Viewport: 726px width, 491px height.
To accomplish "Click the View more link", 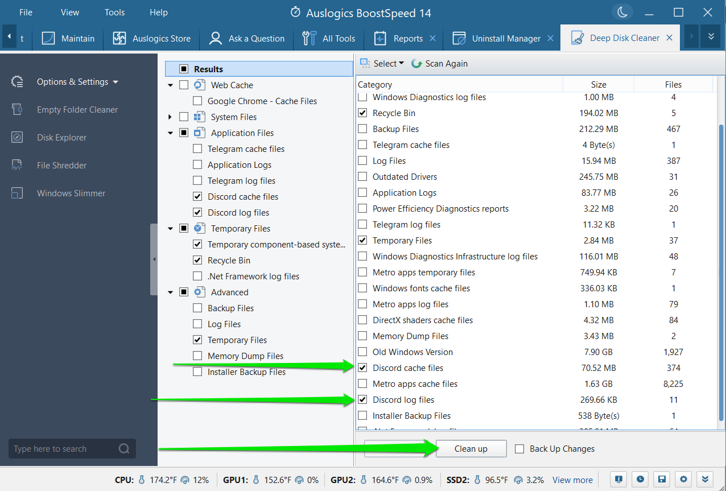I will pyautogui.click(x=572, y=480).
